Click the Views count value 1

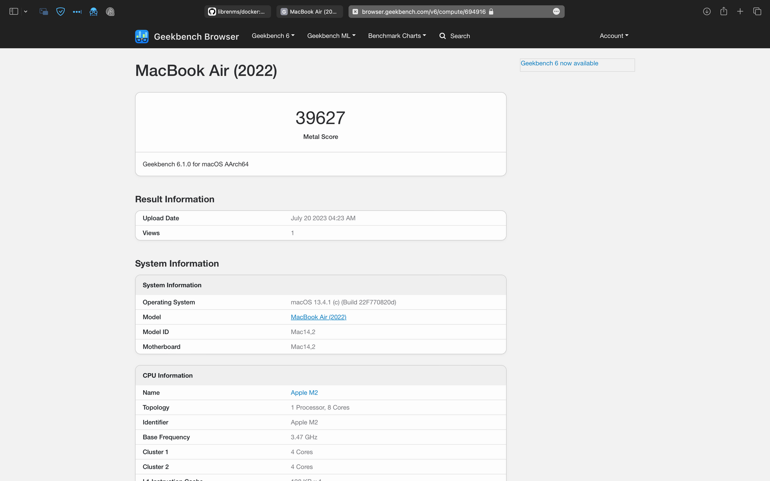pos(292,233)
